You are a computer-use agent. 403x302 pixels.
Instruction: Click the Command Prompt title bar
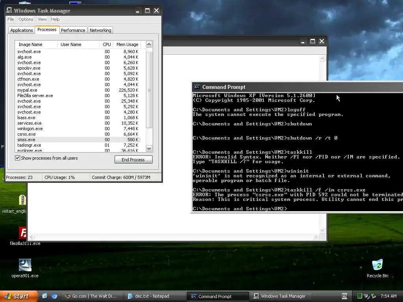[x=298, y=87]
